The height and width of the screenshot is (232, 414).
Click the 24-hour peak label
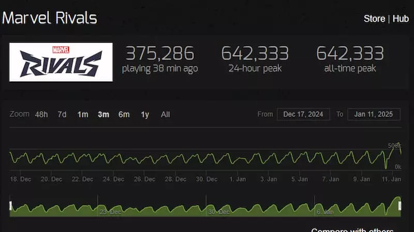coord(255,69)
